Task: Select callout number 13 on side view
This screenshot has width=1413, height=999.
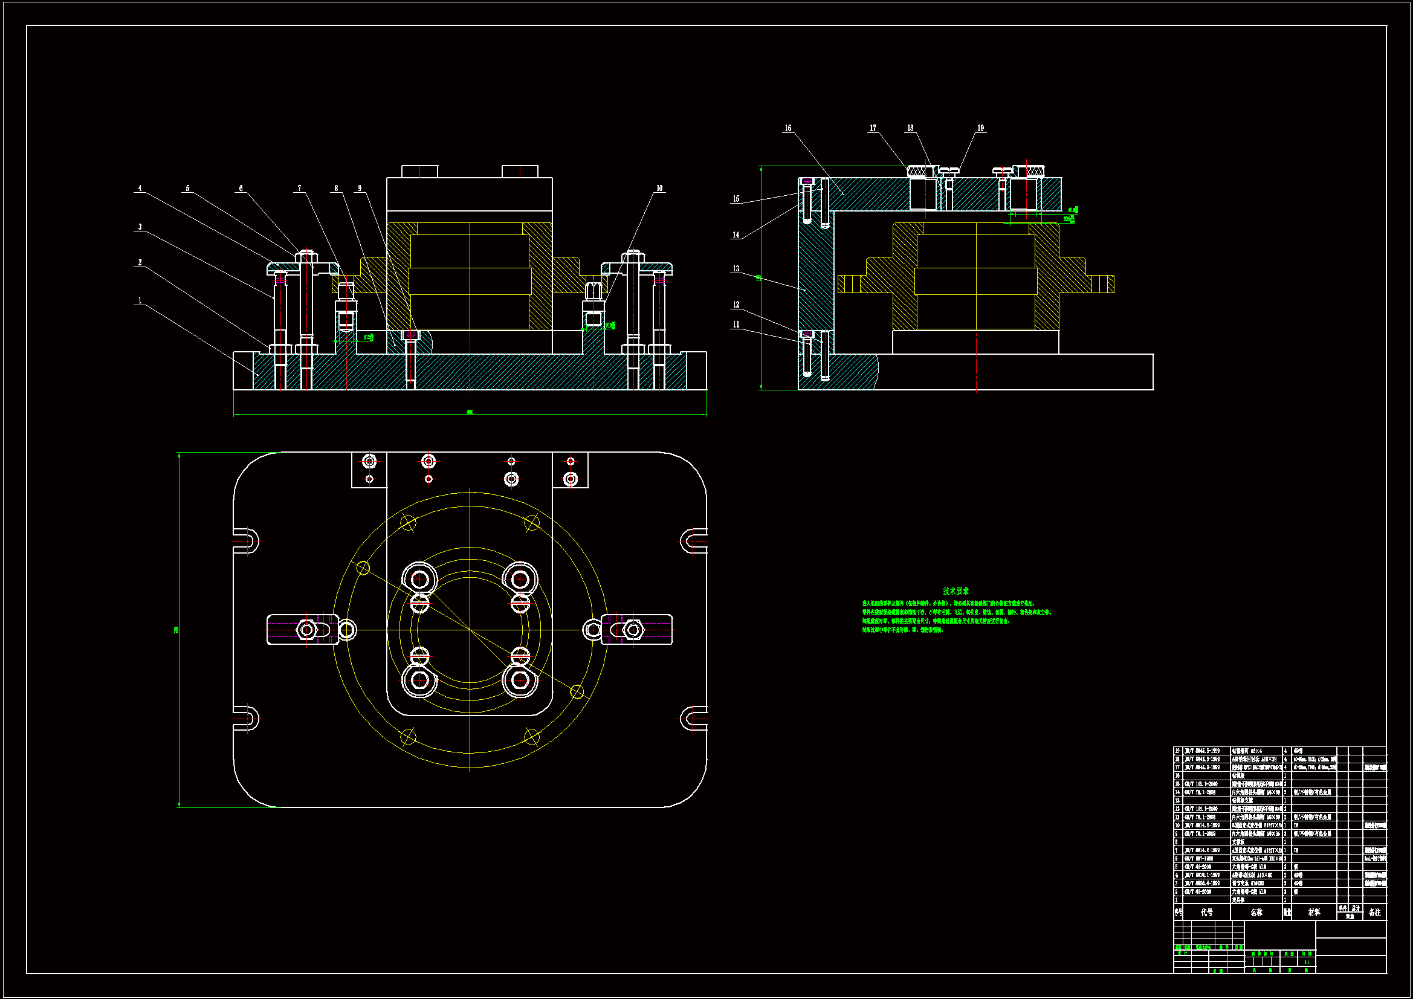Action: pos(736,269)
